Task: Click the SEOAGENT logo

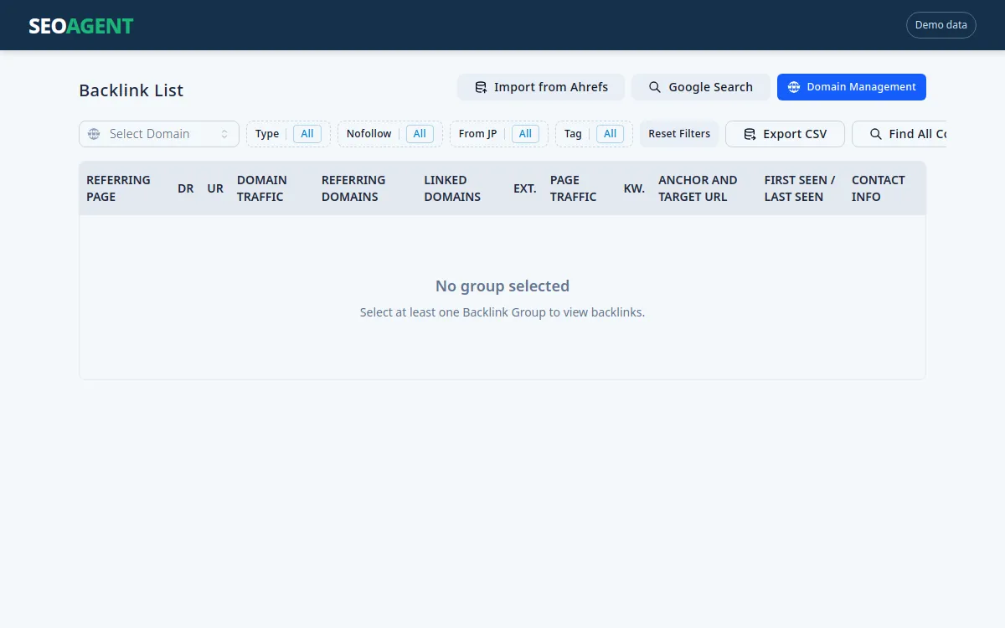Action: pyautogui.click(x=81, y=26)
